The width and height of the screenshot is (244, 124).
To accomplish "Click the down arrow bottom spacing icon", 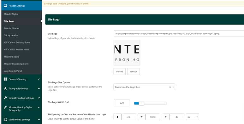I will coord(166,117).
